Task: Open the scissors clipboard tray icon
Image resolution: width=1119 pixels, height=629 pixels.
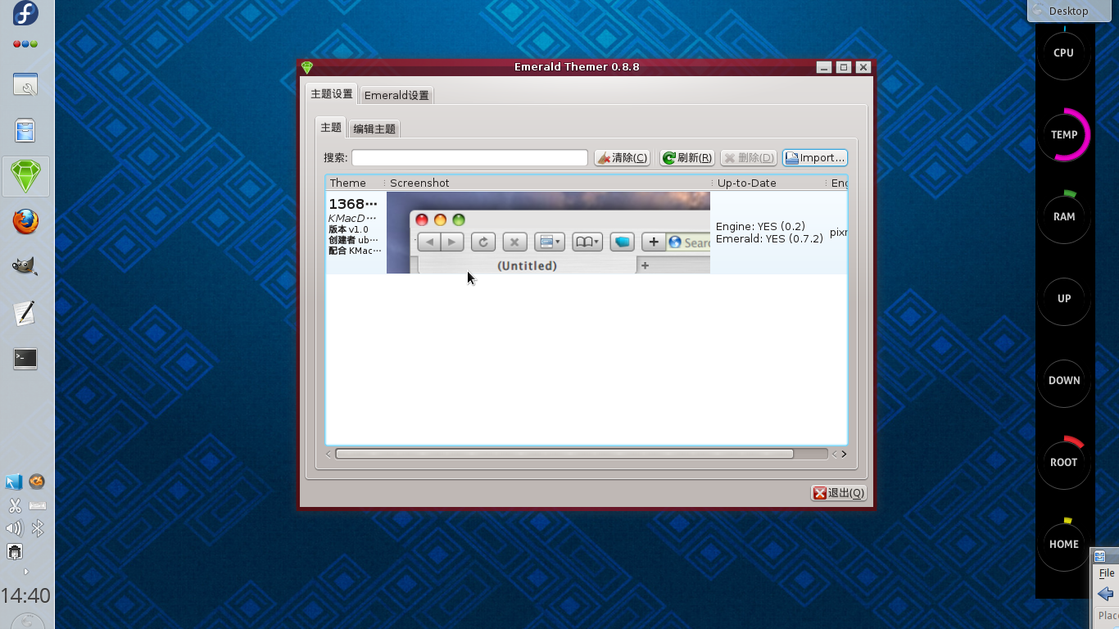Action: (x=14, y=505)
